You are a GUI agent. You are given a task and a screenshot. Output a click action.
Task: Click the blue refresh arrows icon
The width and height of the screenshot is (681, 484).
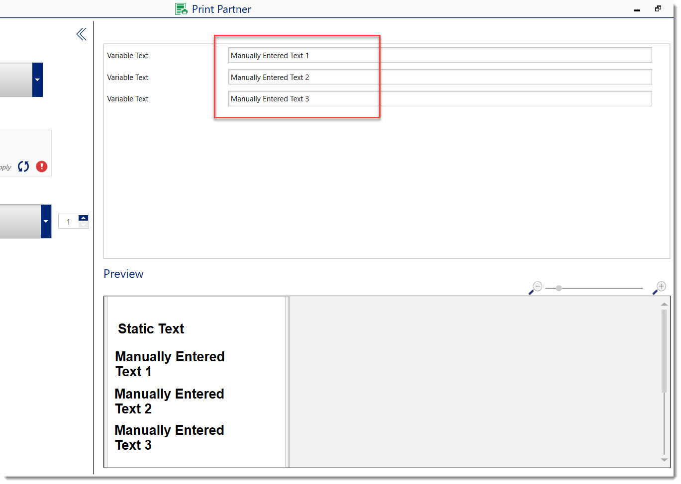pos(23,166)
